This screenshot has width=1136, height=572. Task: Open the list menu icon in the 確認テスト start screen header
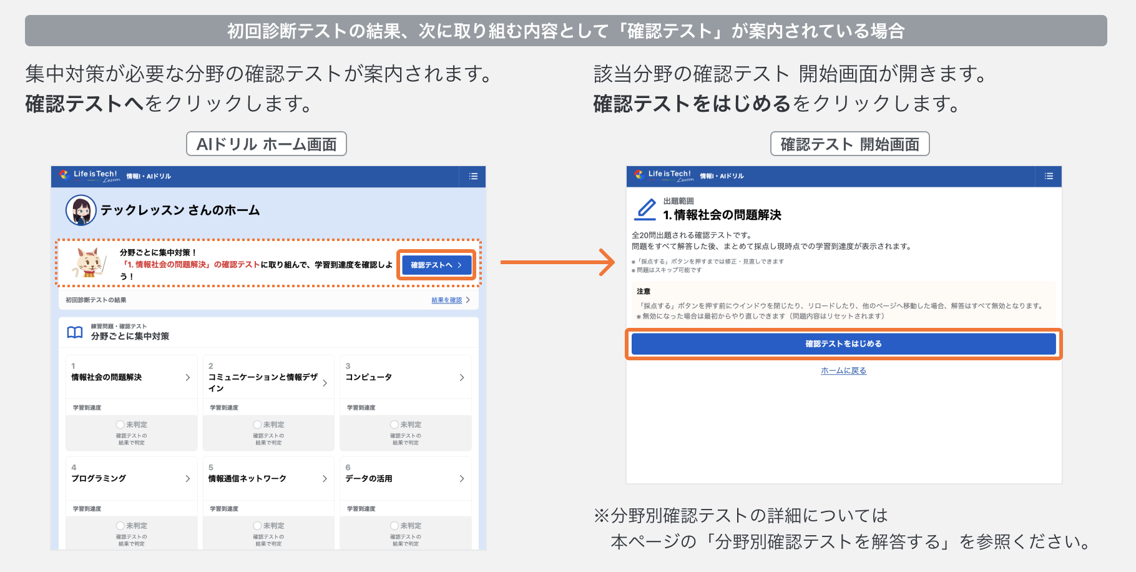(1049, 176)
